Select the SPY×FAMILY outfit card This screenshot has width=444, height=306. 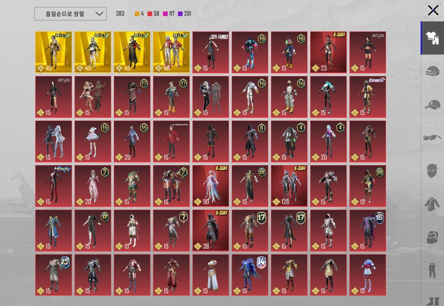[210, 52]
